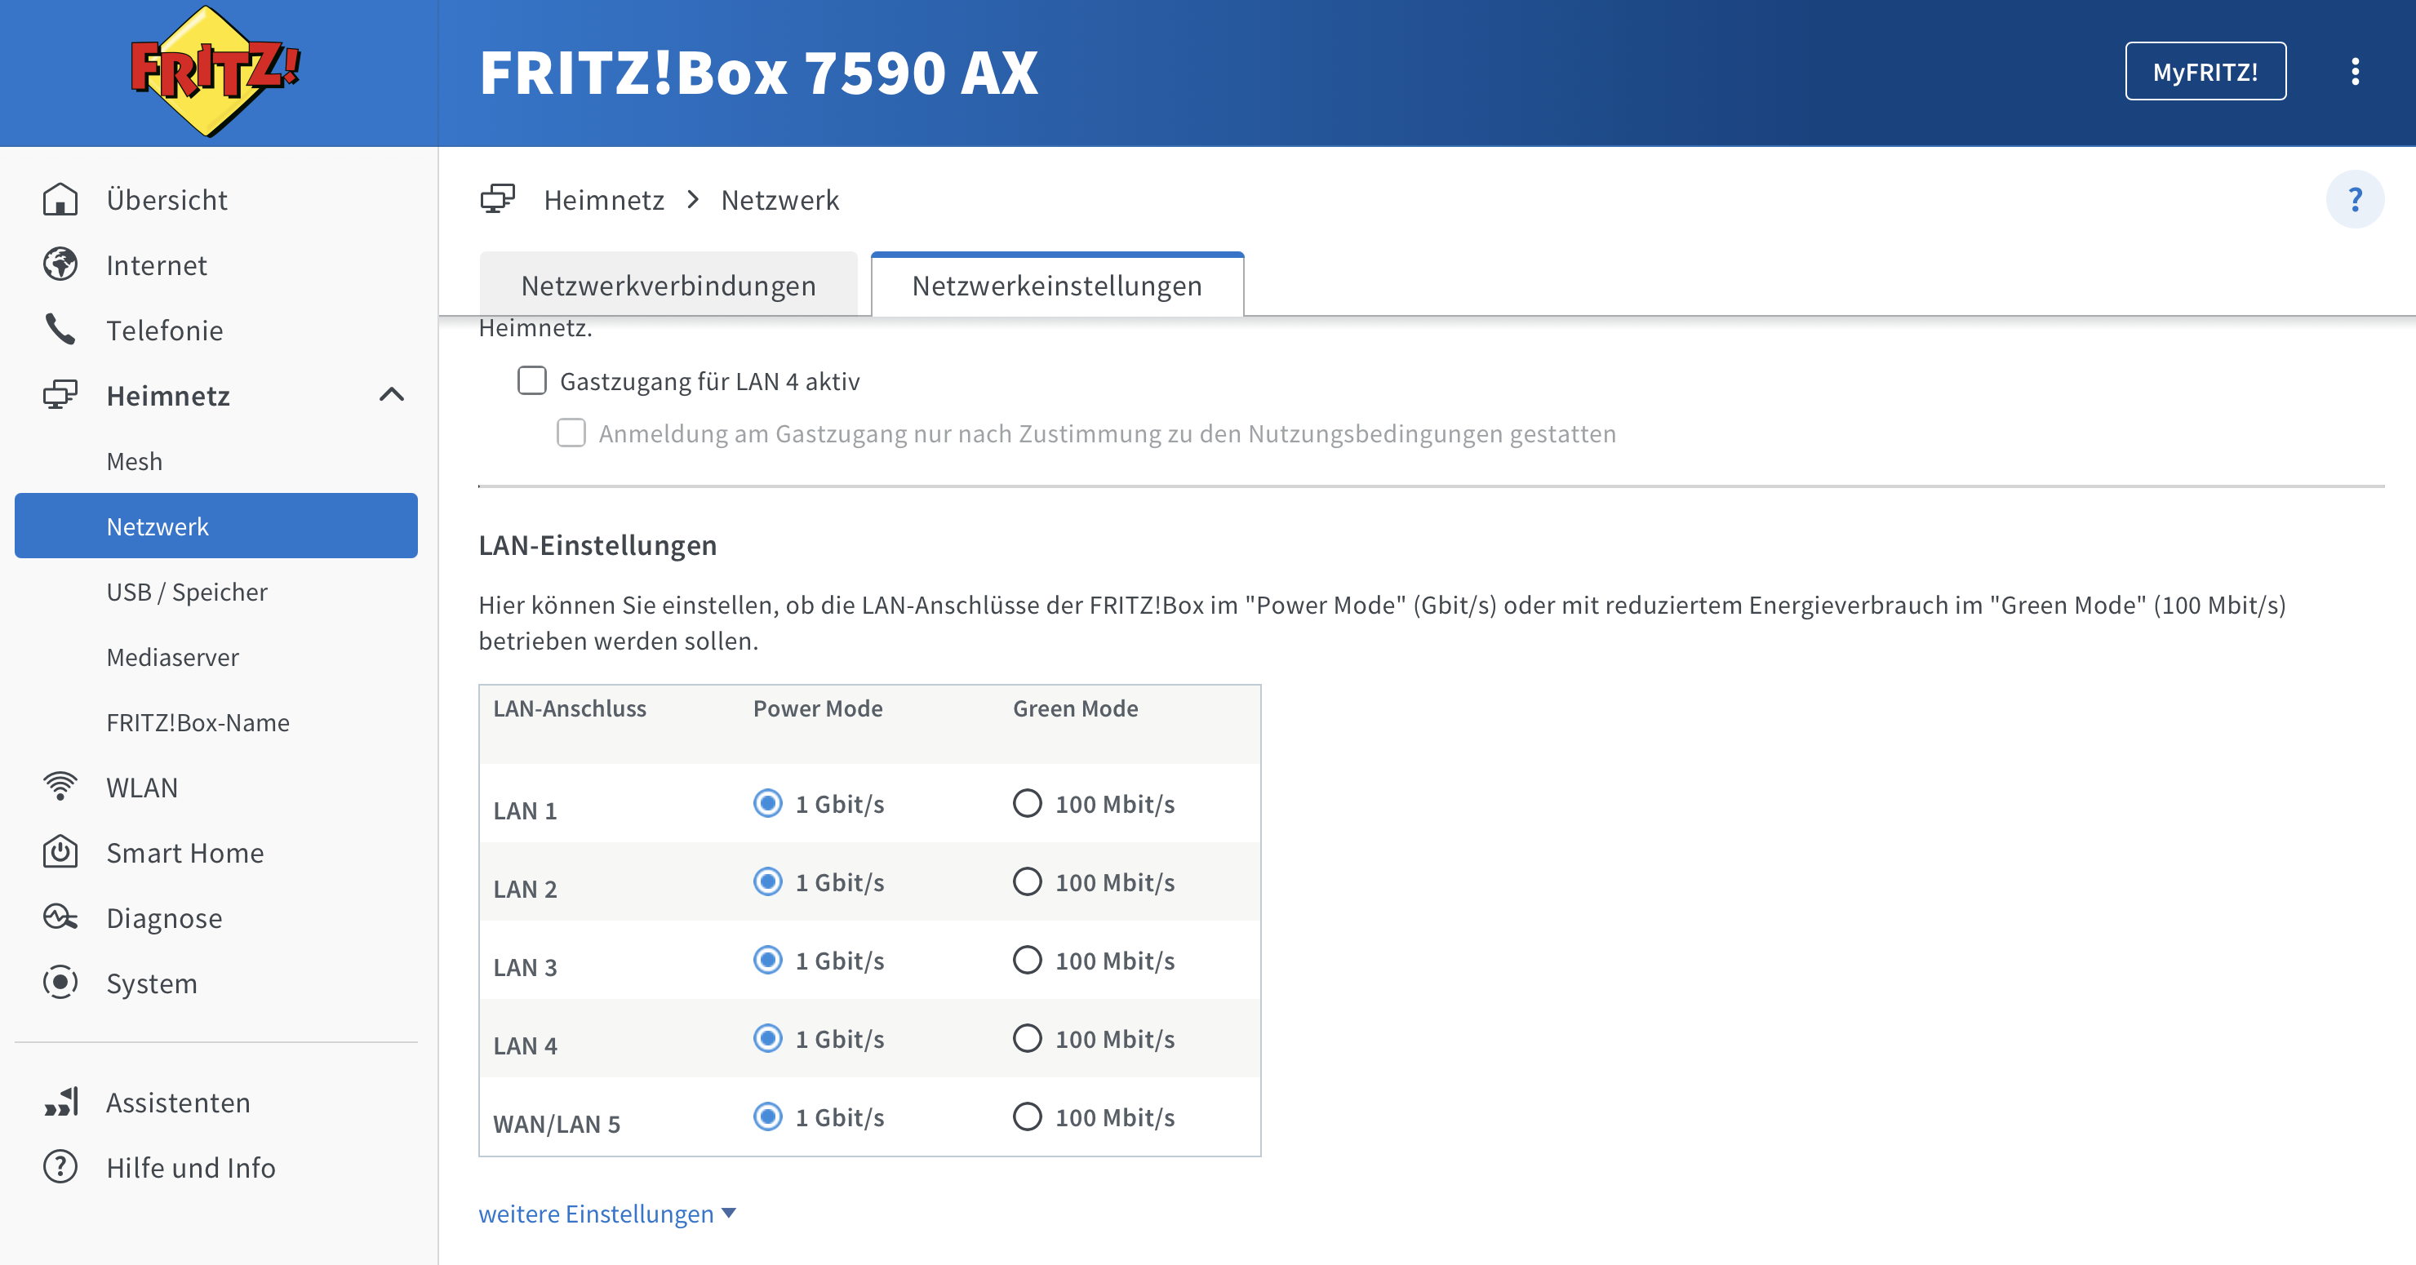Collapse the Heimnetz menu chevron

(391, 395)
